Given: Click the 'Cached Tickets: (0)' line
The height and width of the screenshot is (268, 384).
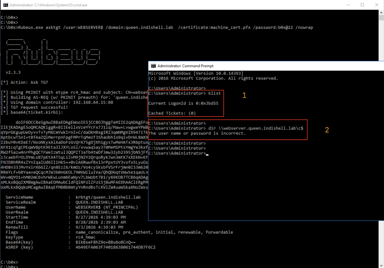Looking at the screenshot, I should [x=172, y=113].
